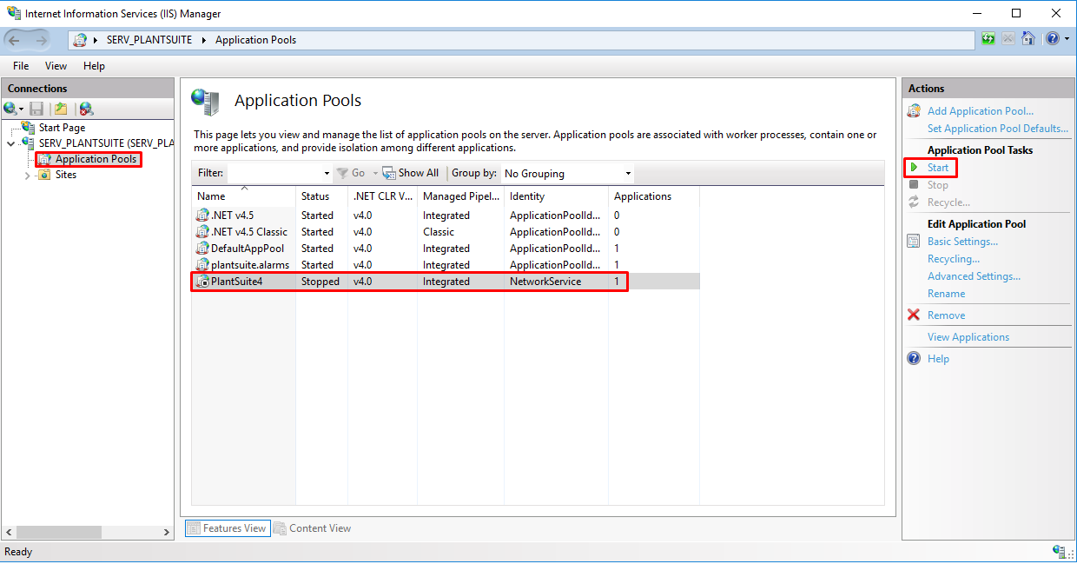Select the 'plantsuite.alarms' pool name
This screenshot has width=1077, height=564.
click(x=250, y=265)
